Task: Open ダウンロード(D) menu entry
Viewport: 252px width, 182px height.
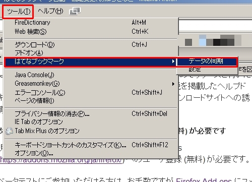Action: [x=91, y=45]
